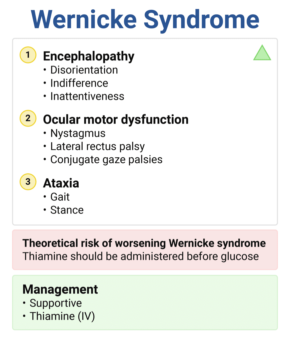Screen dimensions: 290x342
Task: Select the Ataxia heading
Action: 61,183
